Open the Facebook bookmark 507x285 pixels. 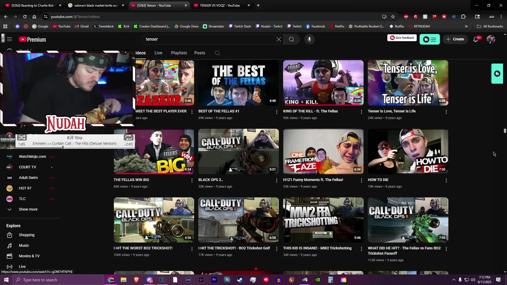315,27
